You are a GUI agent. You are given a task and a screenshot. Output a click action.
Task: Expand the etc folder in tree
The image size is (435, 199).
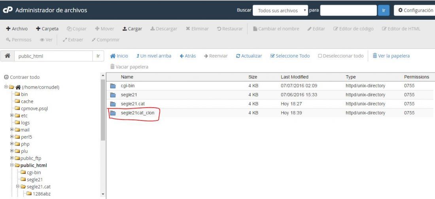pyautogui.click(x=12, y=115)
